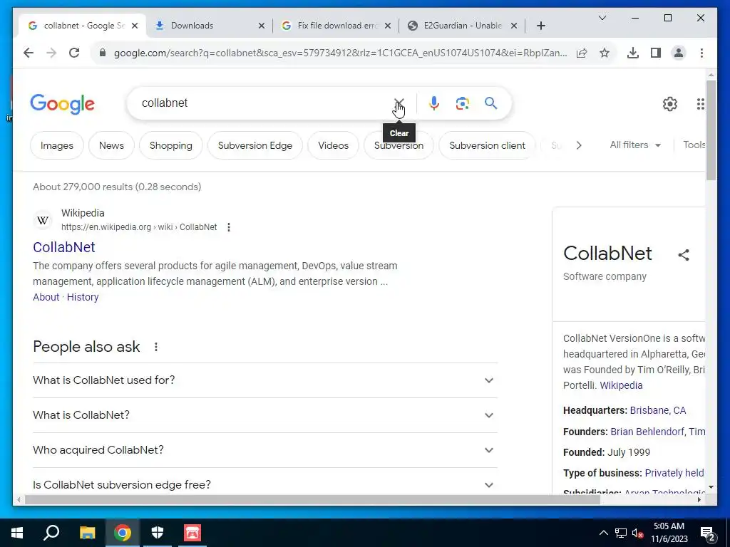
Task: Click the horizontal scrollbar thumb
Action: tap(312, 499)
